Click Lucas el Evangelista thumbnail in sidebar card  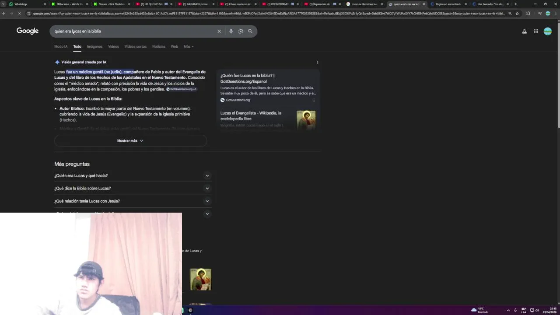[306, 120]
